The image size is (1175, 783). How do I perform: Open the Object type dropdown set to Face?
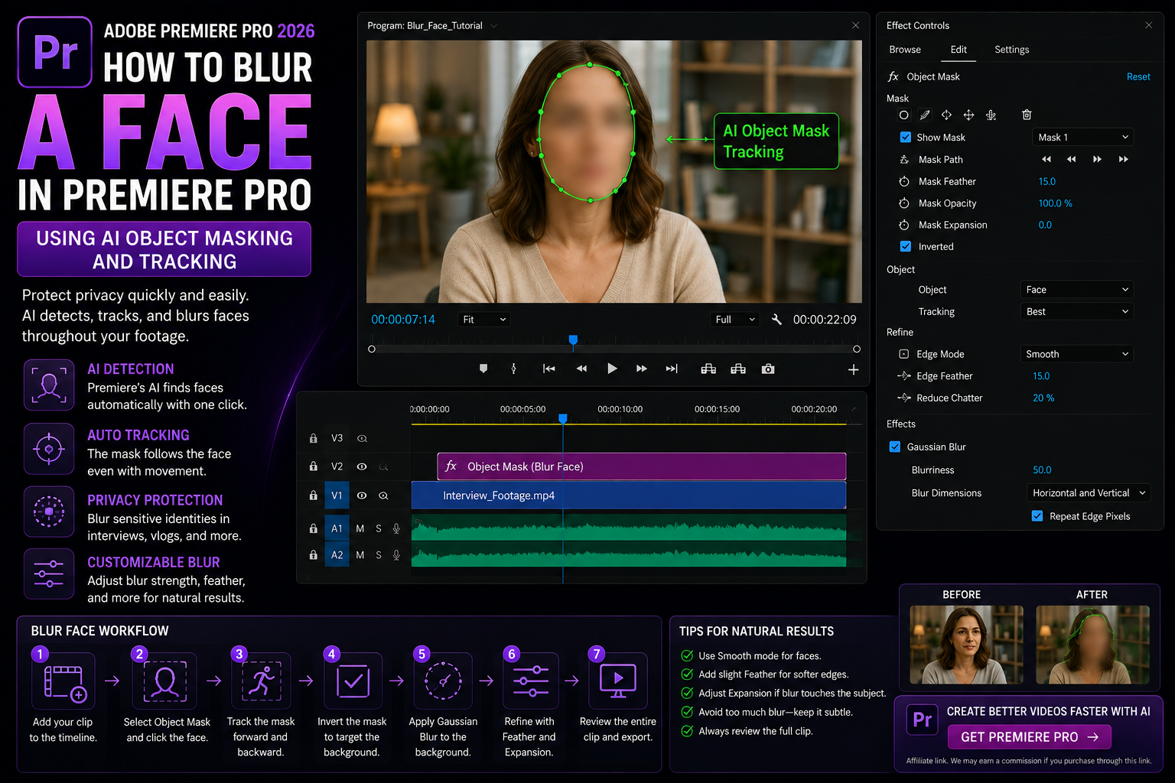click(x=1076, y=289)
